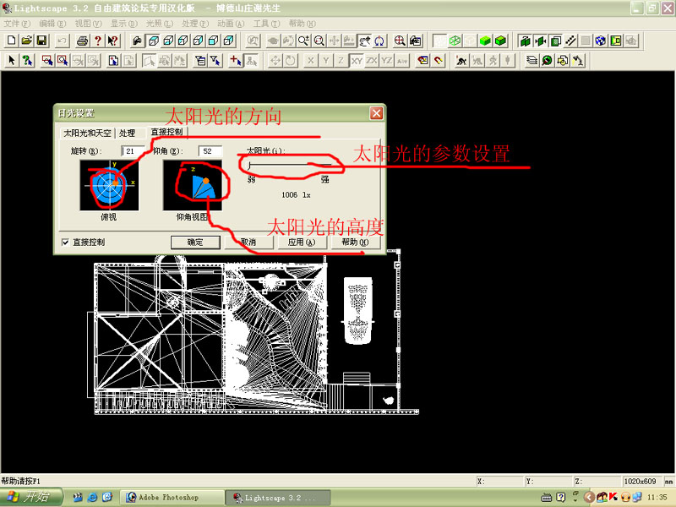The width and height of the screenshot is (676, 507).
Task: Click the dashed diagonal line toolbar icon
Action: pyautogui.click(x=570, y=41)
